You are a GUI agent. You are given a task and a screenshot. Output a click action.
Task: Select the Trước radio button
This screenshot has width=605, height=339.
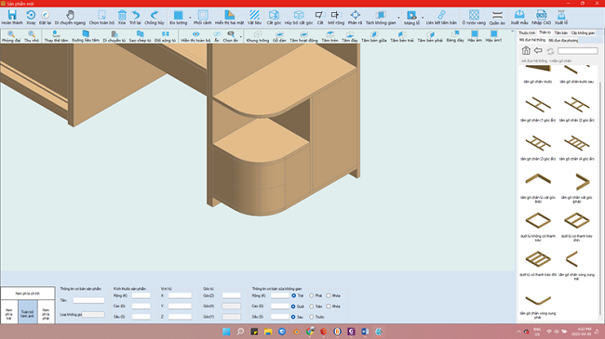[312, 317]
